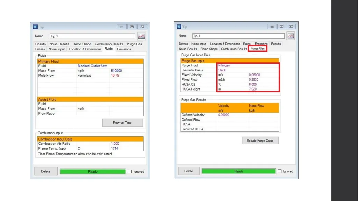Open Noise Input tab in left Tip window
The height and width of the screenshot is (201, 358).
[x=57, y=49]
